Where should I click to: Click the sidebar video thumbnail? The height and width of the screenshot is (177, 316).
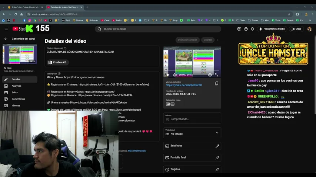(x=20, y=54)
